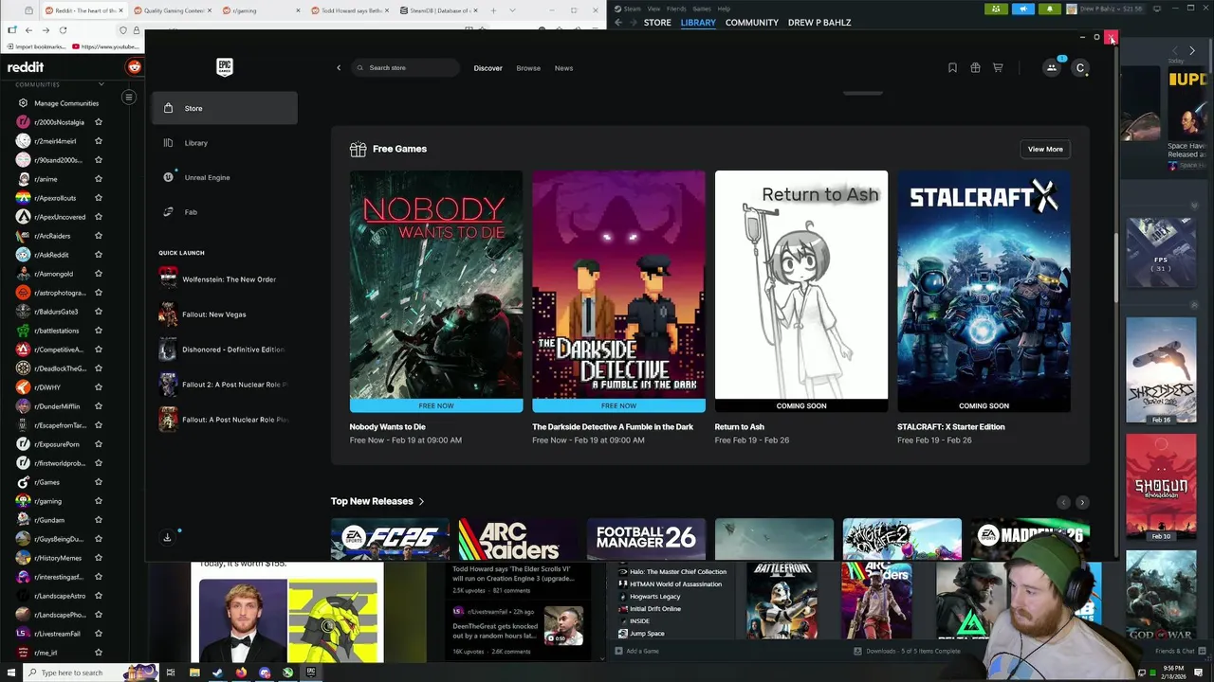Open r/Gundam community link
Screen dimensions: 1214x682
click(x=49, y=520)
